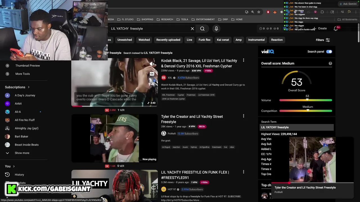Expand the Subscriptions section chevron
Viewport: 360px width, 202px height.
pyautogui.click(x=29, y=87)
